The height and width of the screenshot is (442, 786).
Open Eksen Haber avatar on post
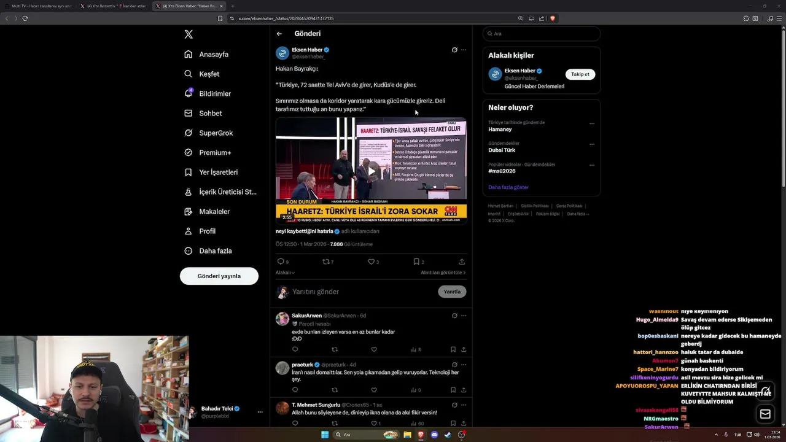tap(282, 53)
